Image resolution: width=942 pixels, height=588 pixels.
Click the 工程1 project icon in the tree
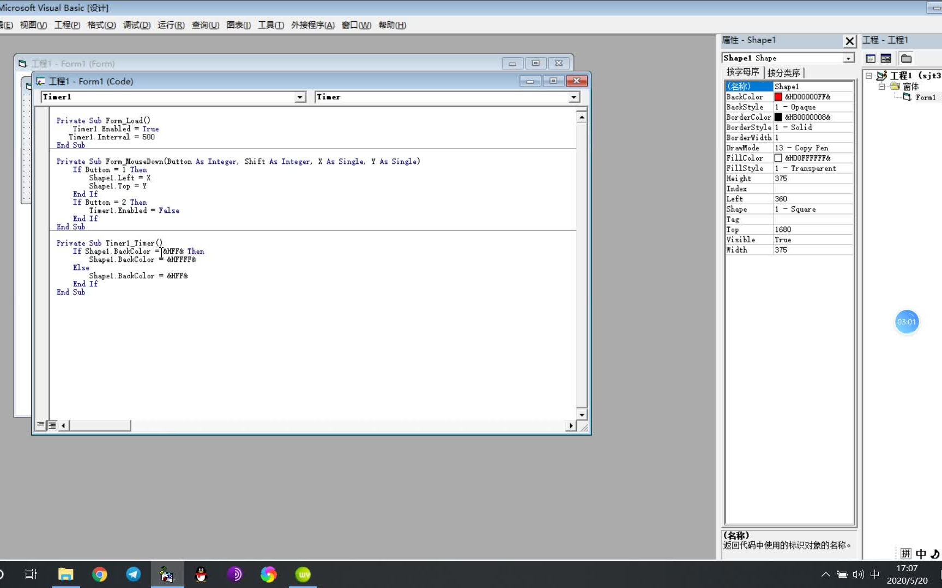click(x=881, y=76)
